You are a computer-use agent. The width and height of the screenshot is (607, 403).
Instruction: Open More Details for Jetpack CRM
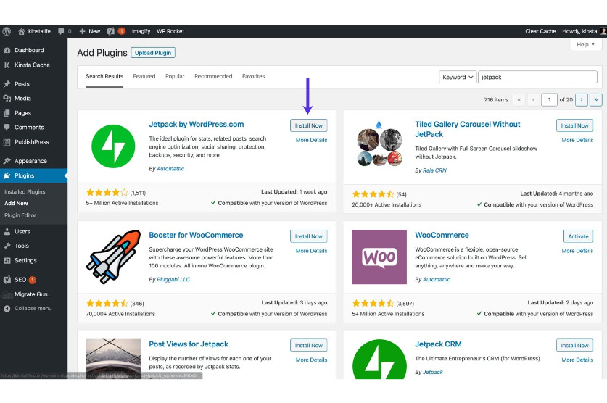[x=577, y=360]
